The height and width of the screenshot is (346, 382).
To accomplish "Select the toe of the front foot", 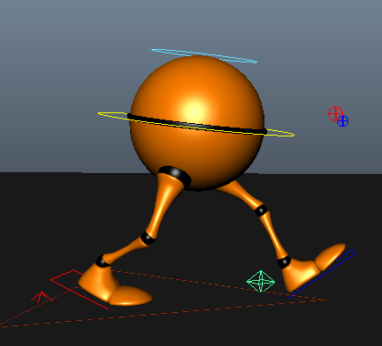I will point(131,296).
